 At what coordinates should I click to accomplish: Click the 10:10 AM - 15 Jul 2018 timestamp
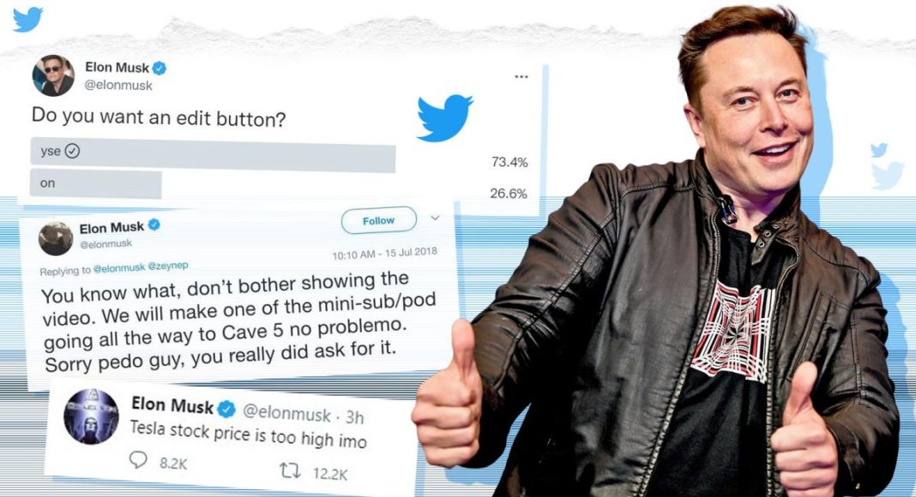point(384,254)
